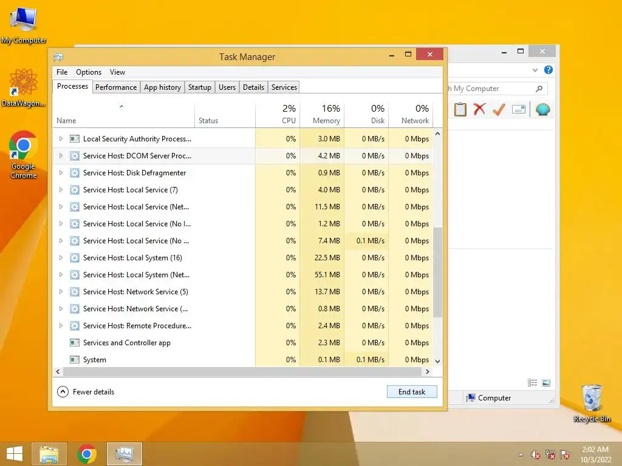The image size is (622, 466).
Task: Open the Recycle Bin desktop icon
Action: [592, 403]
